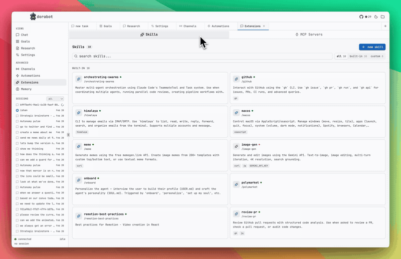Open the 'send me news daily' session
Screen dimensions: 401x259
click(x=40, y=138)
